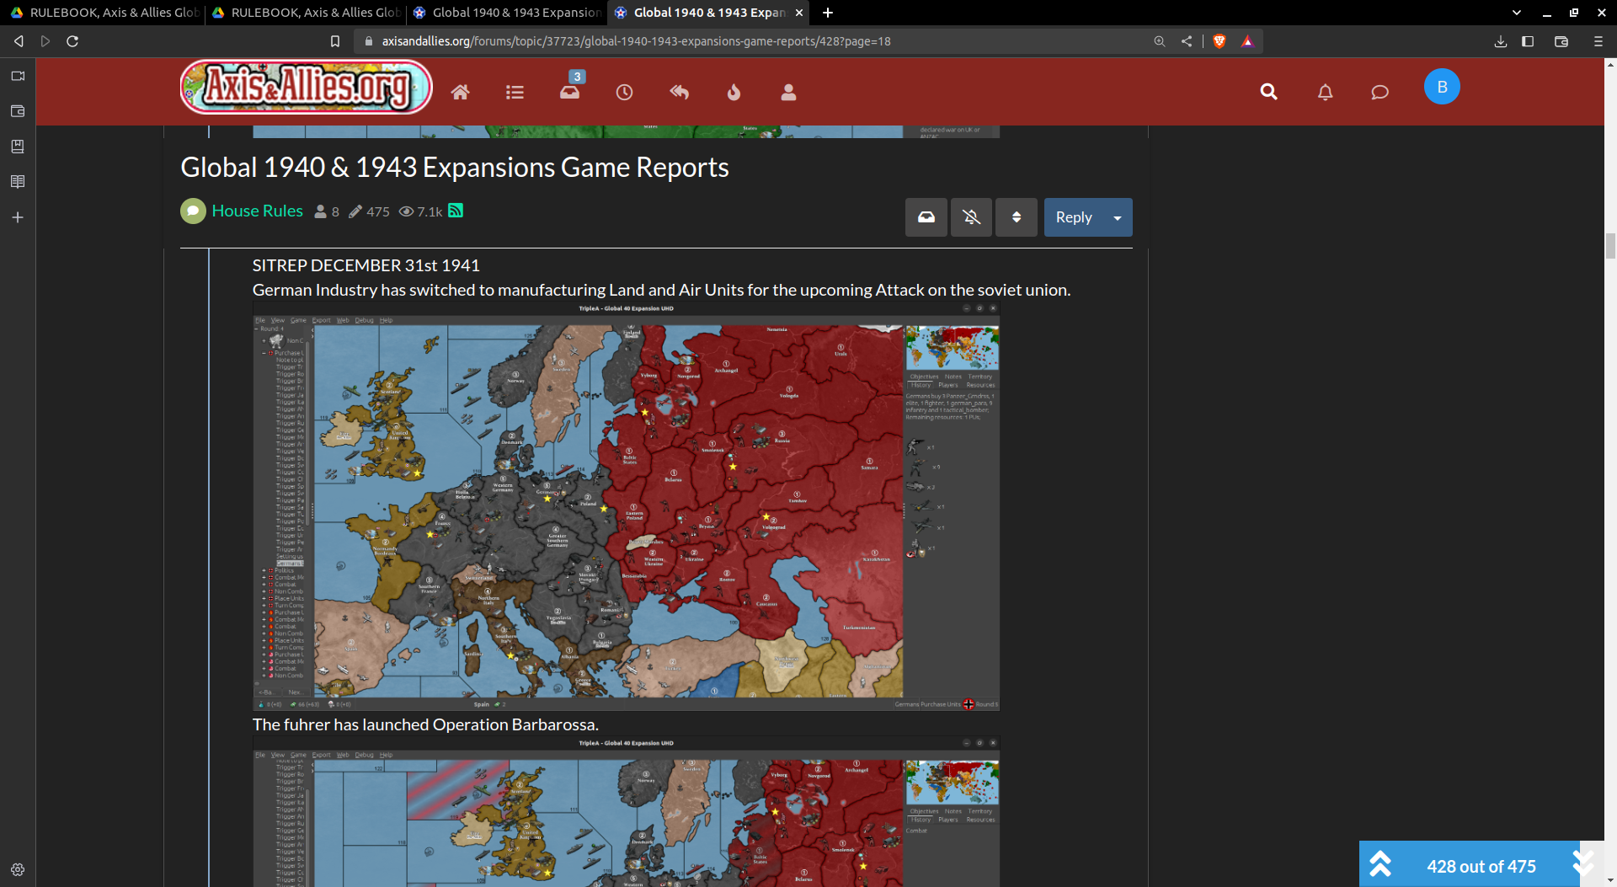
Task: Click House Rules category bubble icon
Action: (x=193, y=211)
